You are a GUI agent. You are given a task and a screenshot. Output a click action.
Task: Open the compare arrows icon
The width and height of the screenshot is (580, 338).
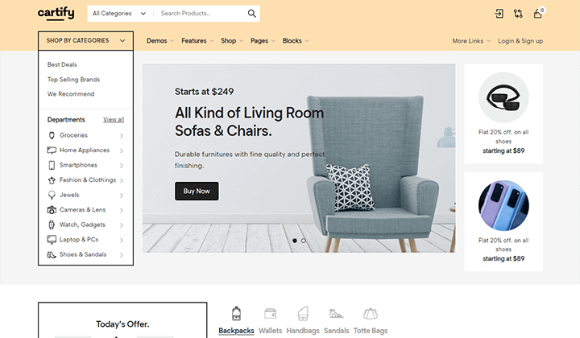tap(518, 14)
